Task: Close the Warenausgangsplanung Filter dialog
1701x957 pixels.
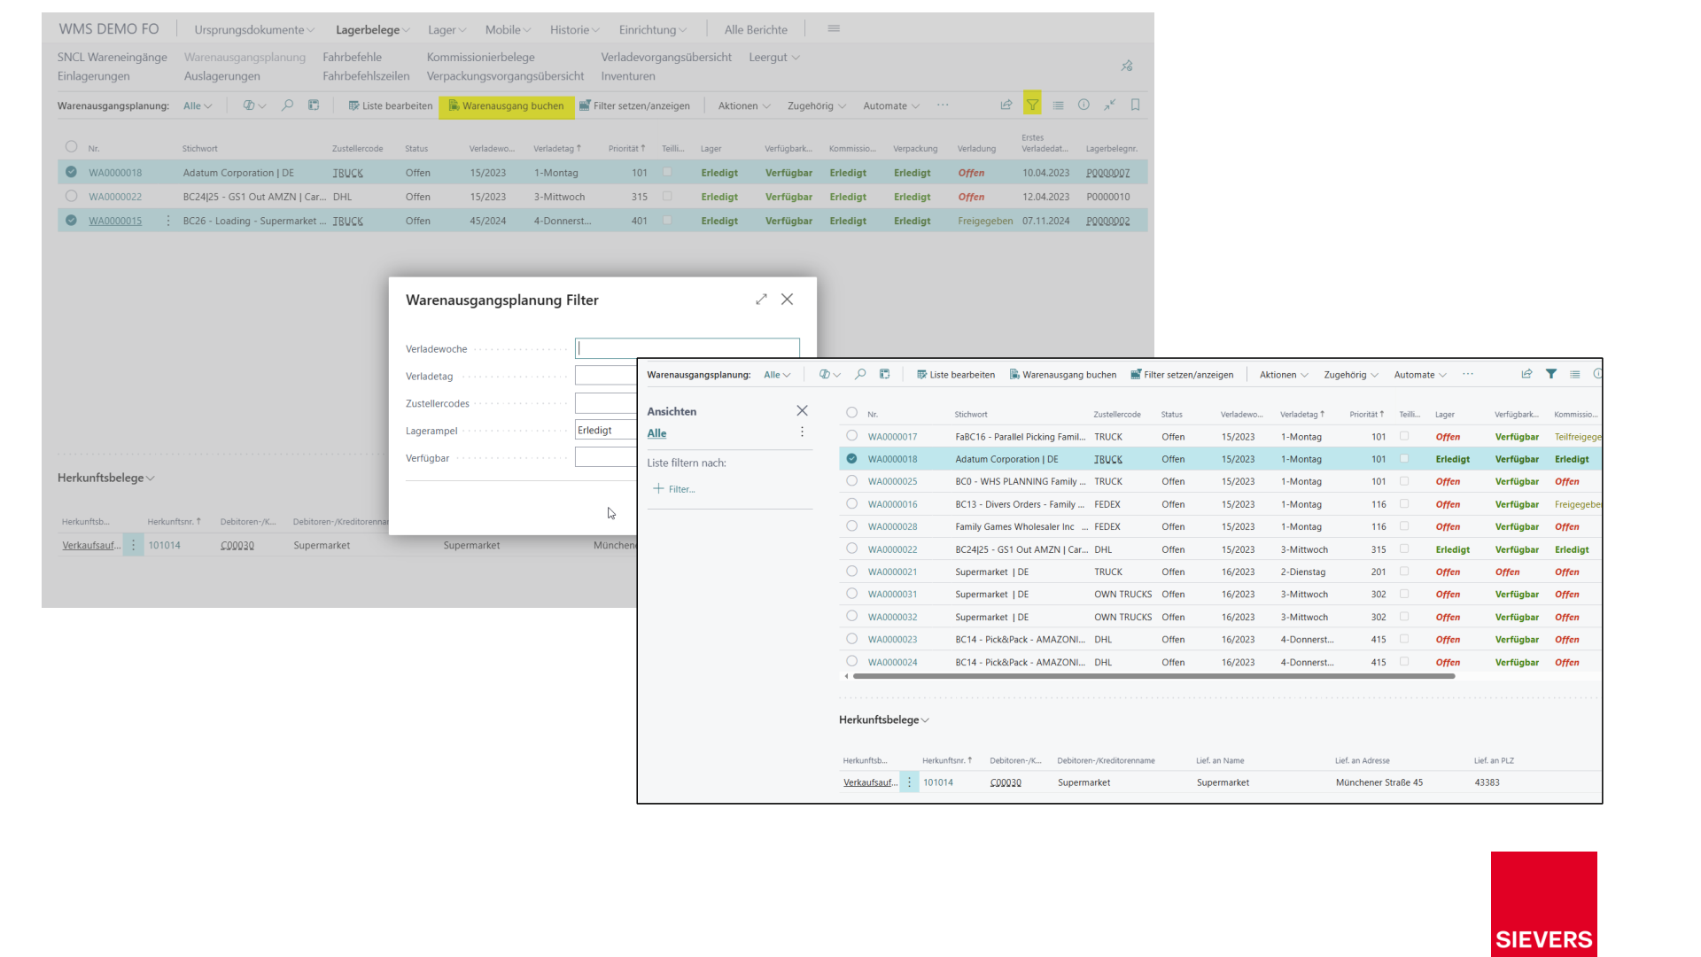Action: click(787, 300)
